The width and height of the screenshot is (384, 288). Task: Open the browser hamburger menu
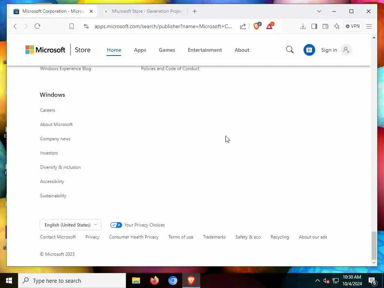point(369,26)
